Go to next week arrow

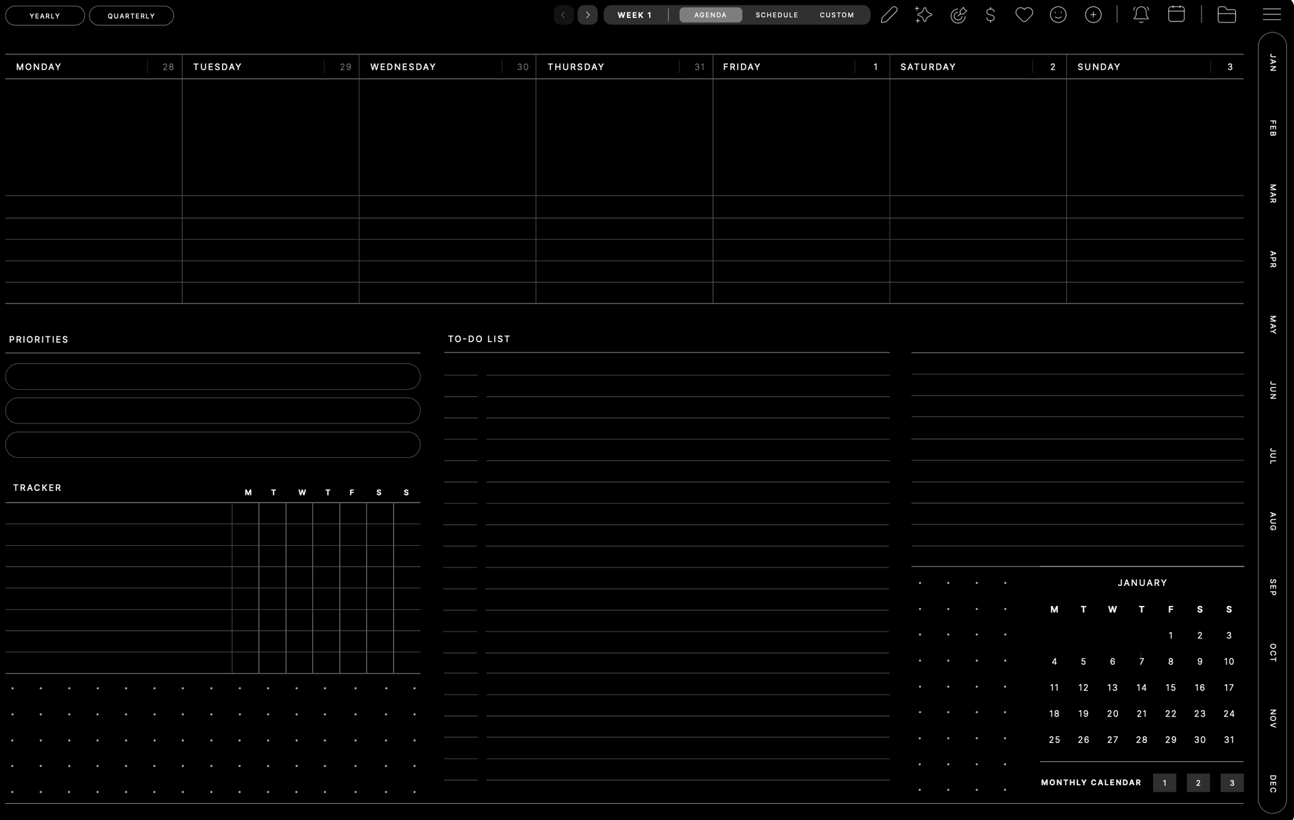[x=587, y=15]
